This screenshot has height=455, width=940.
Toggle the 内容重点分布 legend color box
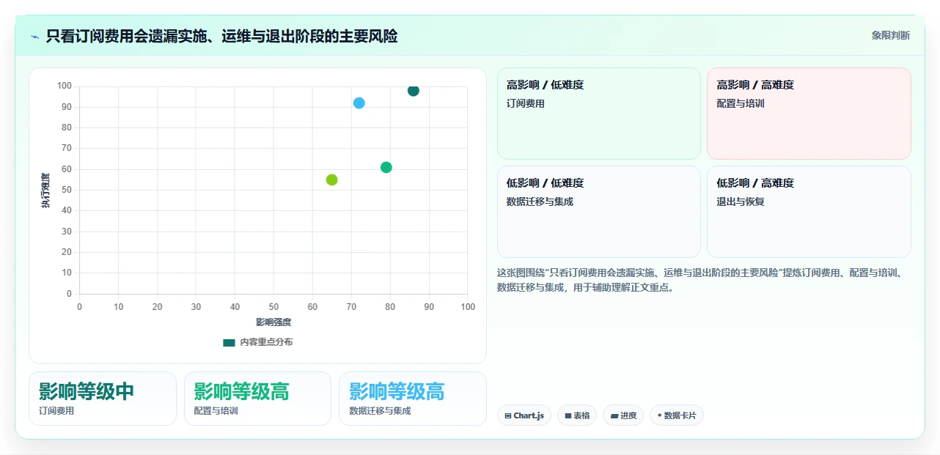(229, 342)
